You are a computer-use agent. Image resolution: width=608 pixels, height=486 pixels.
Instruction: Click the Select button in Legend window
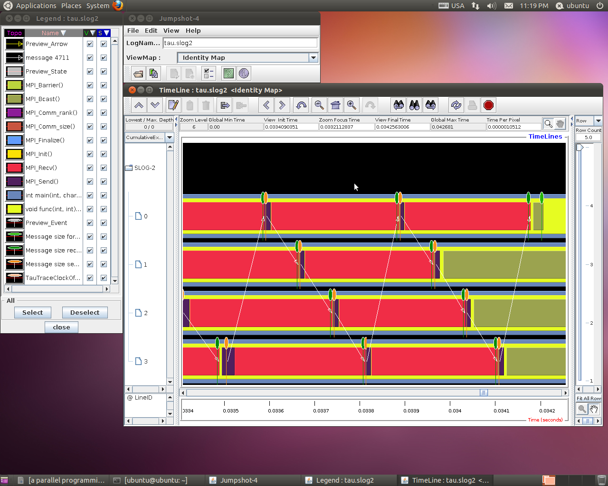(32, 312)
